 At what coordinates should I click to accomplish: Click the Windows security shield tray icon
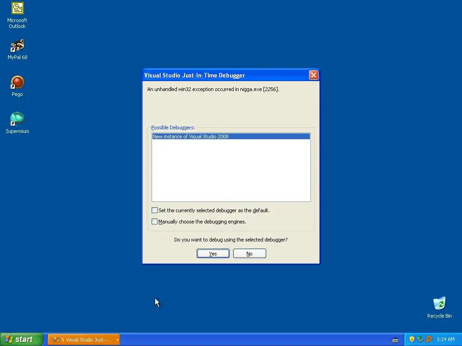point(412,339)
